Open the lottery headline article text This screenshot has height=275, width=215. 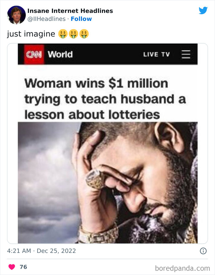[105, 99]
